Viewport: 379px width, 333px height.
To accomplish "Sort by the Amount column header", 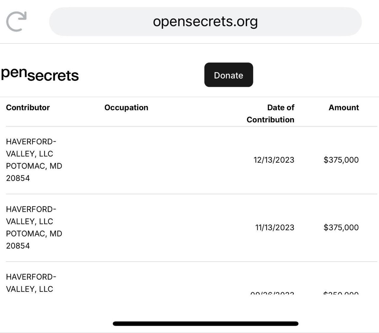I will (x=344, y=107).
